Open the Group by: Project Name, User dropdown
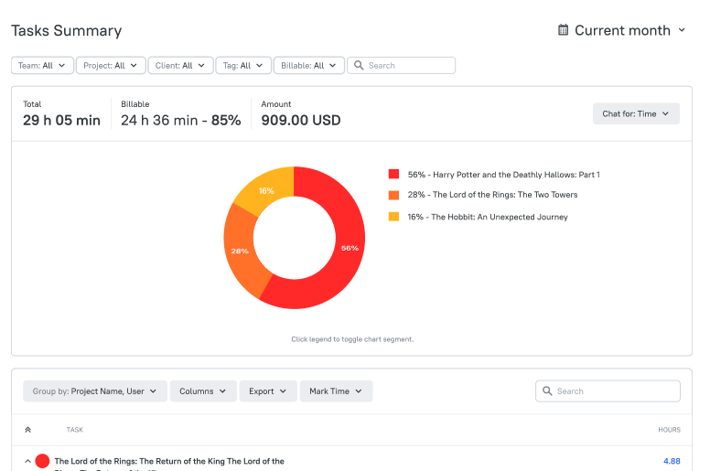This screenshot has width=710, height=471. click(x=95, y=391)
